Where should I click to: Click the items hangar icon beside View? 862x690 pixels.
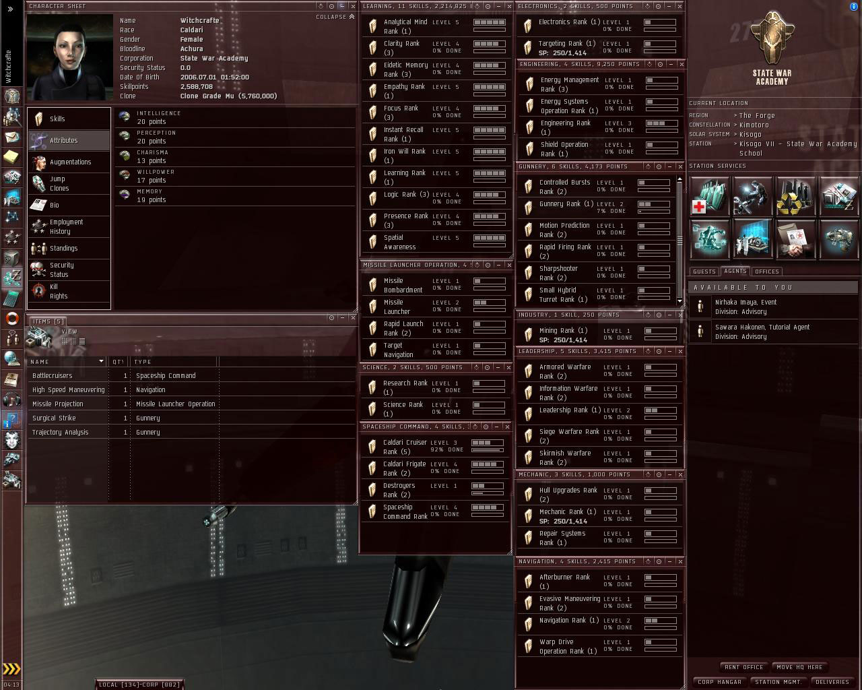[39, 337]
